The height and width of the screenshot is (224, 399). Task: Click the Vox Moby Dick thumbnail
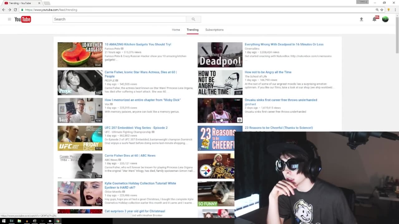(80, 110)
